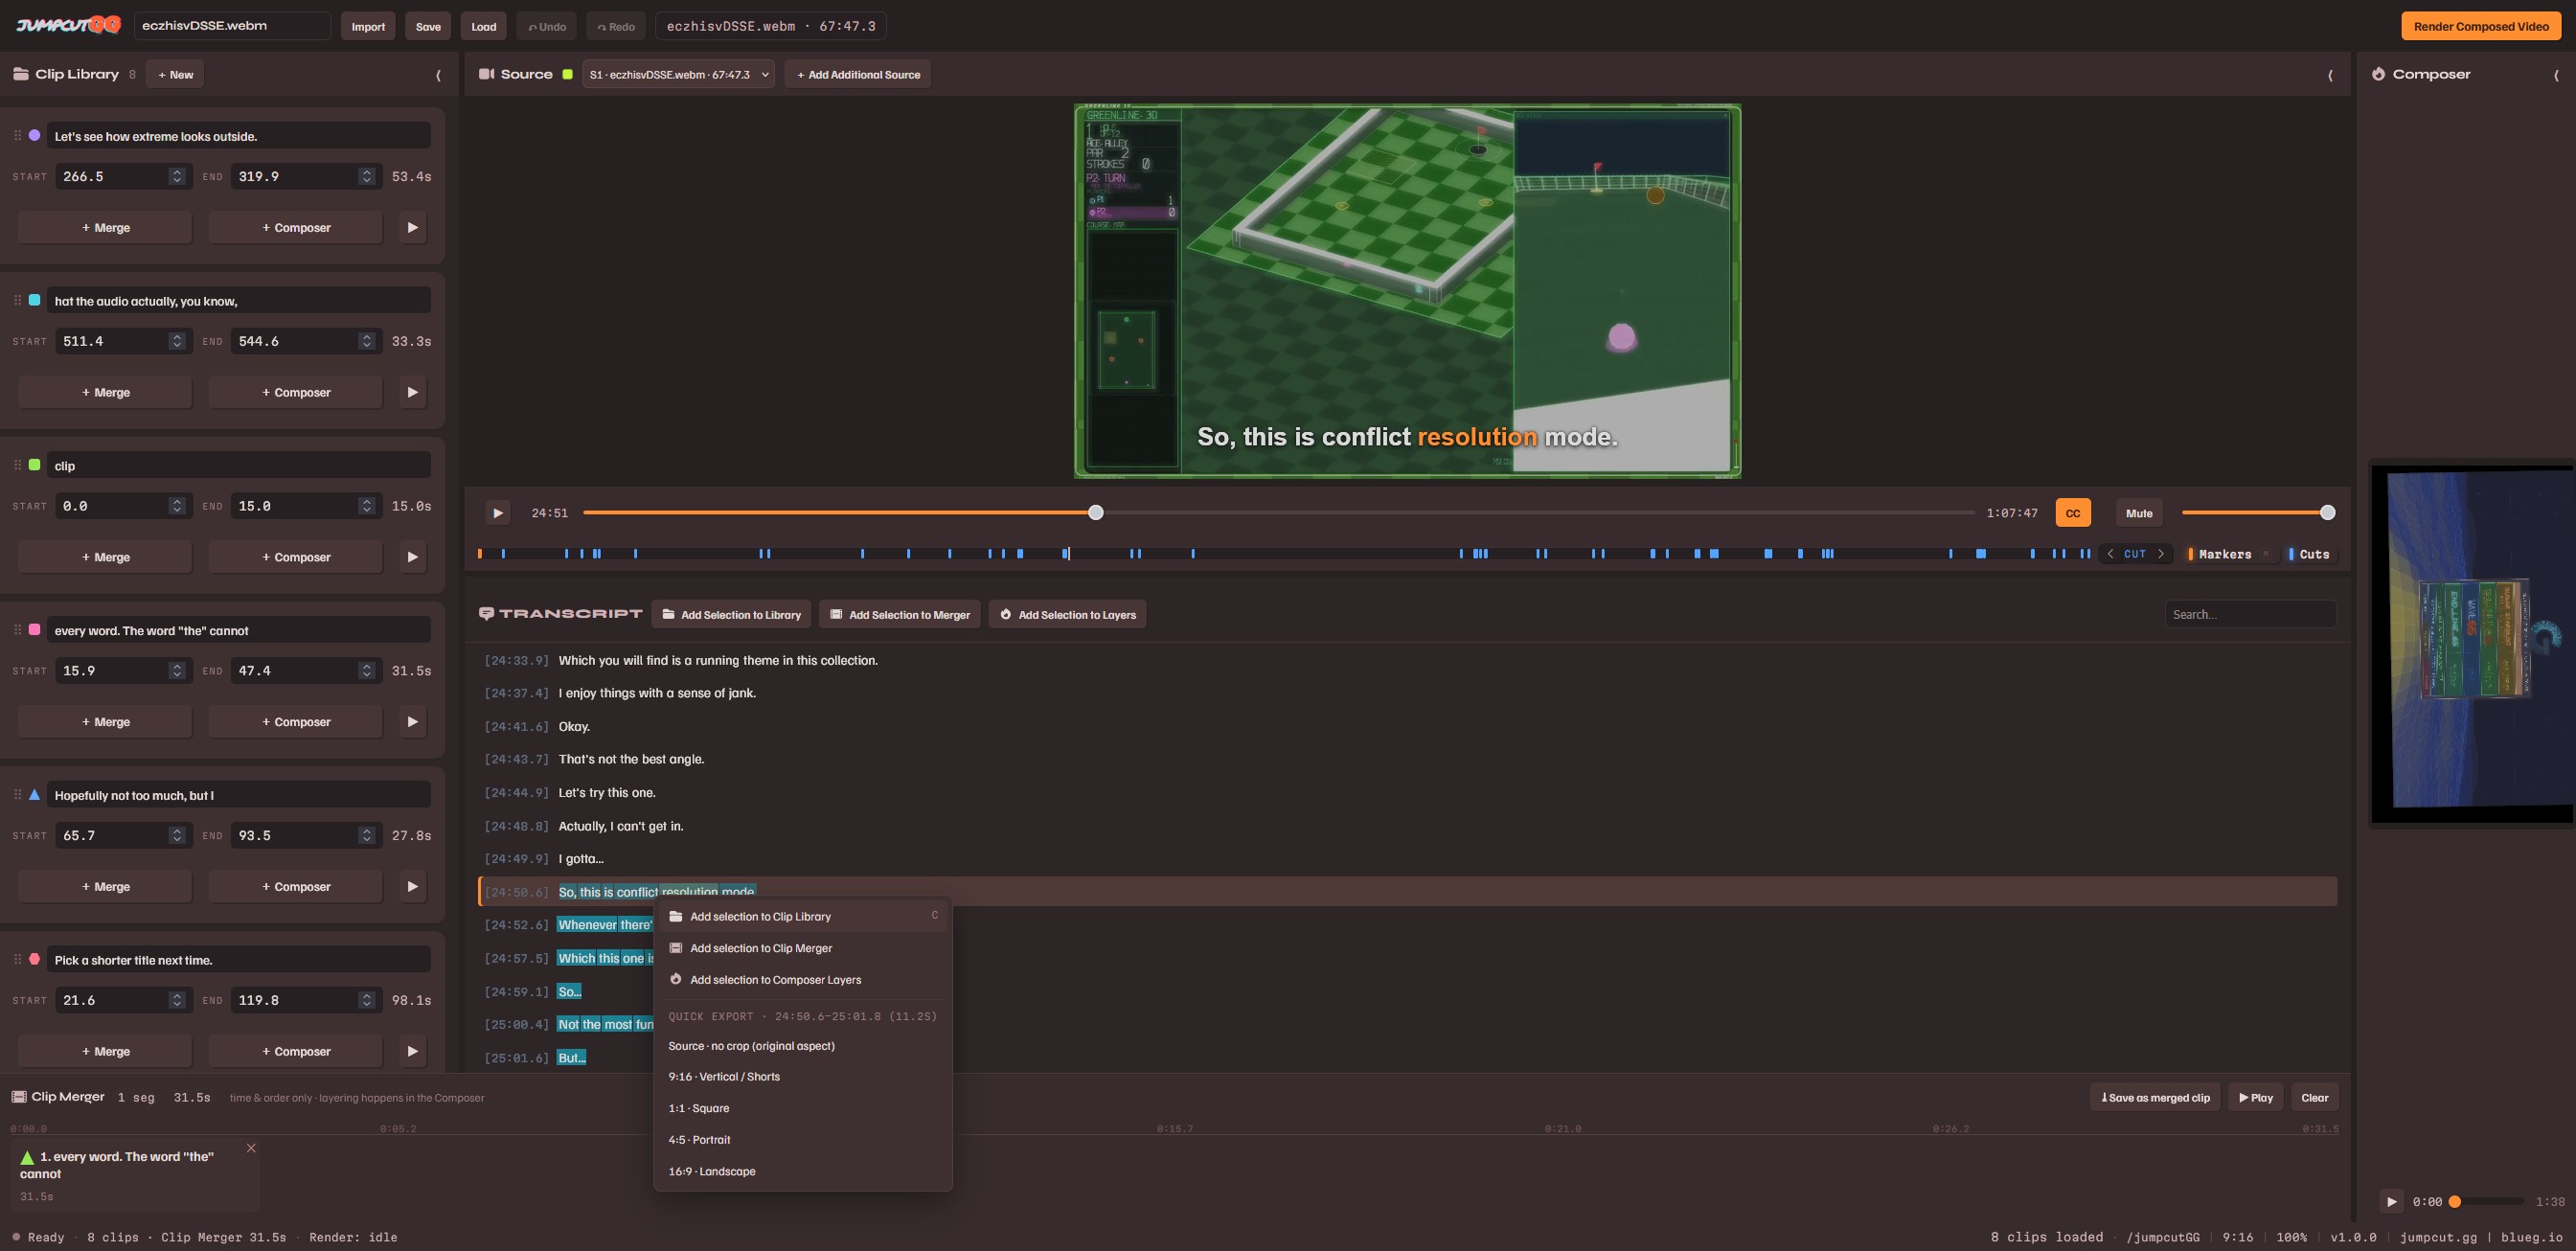
Task: Click the Import button
Action: 368,26
